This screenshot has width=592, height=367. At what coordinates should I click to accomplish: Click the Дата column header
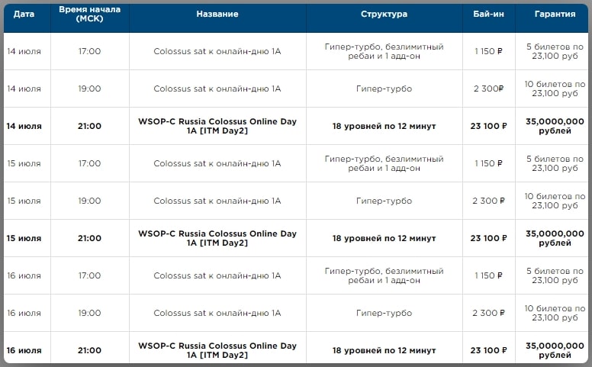coord(24,14)
